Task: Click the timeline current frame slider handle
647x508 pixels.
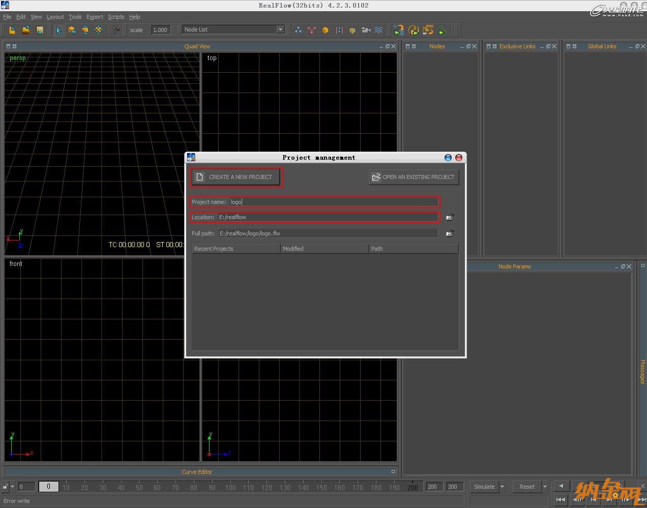Action: [x=48, y=487]
